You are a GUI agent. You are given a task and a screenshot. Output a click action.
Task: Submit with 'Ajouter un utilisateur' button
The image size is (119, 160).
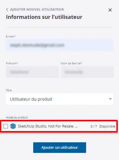pyautogui.click(x=60, y=147)
